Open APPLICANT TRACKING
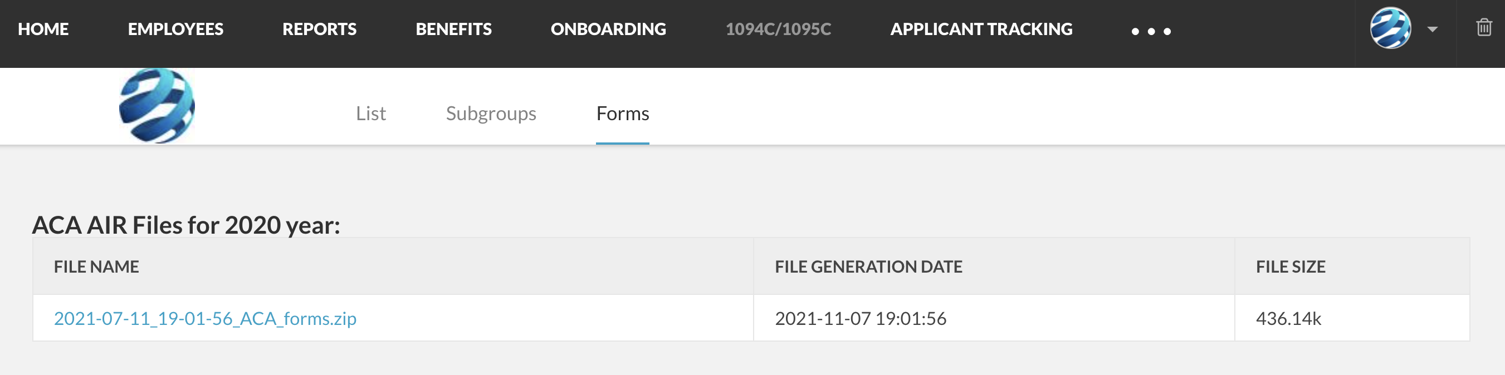The width and height of the screenshot is (1505, 375). click(x=981, y=29)
